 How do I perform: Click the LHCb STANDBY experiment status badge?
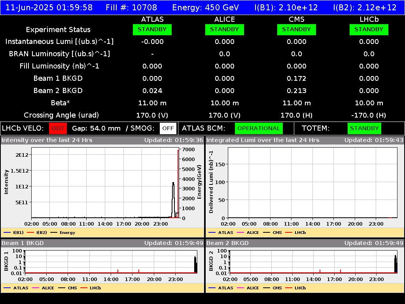click(x=369, y=29)
